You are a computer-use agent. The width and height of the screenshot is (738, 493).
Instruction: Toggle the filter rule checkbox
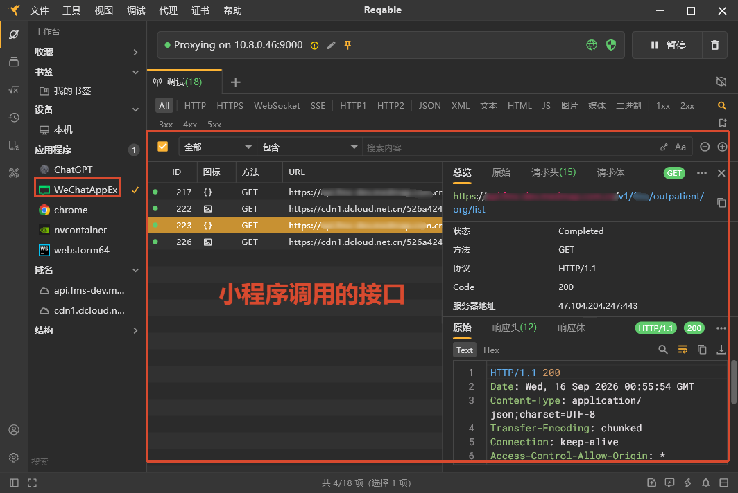(x=163, y=147)
